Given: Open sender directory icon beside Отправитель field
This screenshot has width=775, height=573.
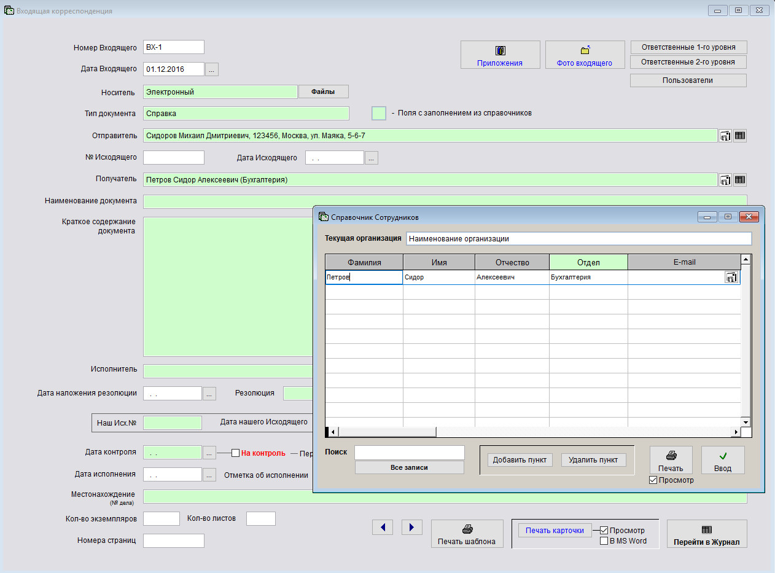Looking at the screenshot, I should coord(725,136).
